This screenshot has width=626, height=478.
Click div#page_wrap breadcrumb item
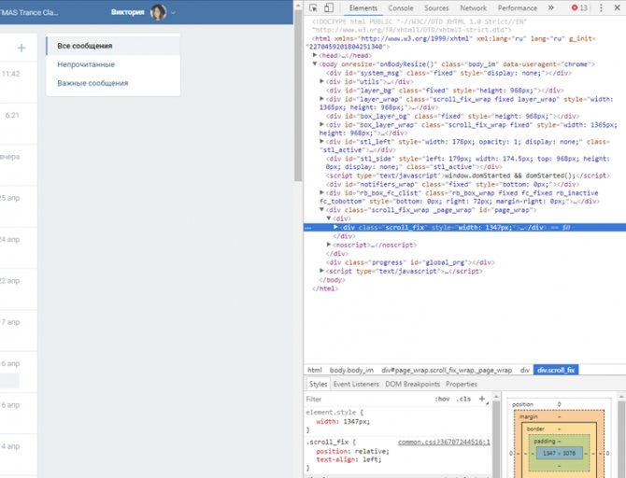(x=447, y=370)
